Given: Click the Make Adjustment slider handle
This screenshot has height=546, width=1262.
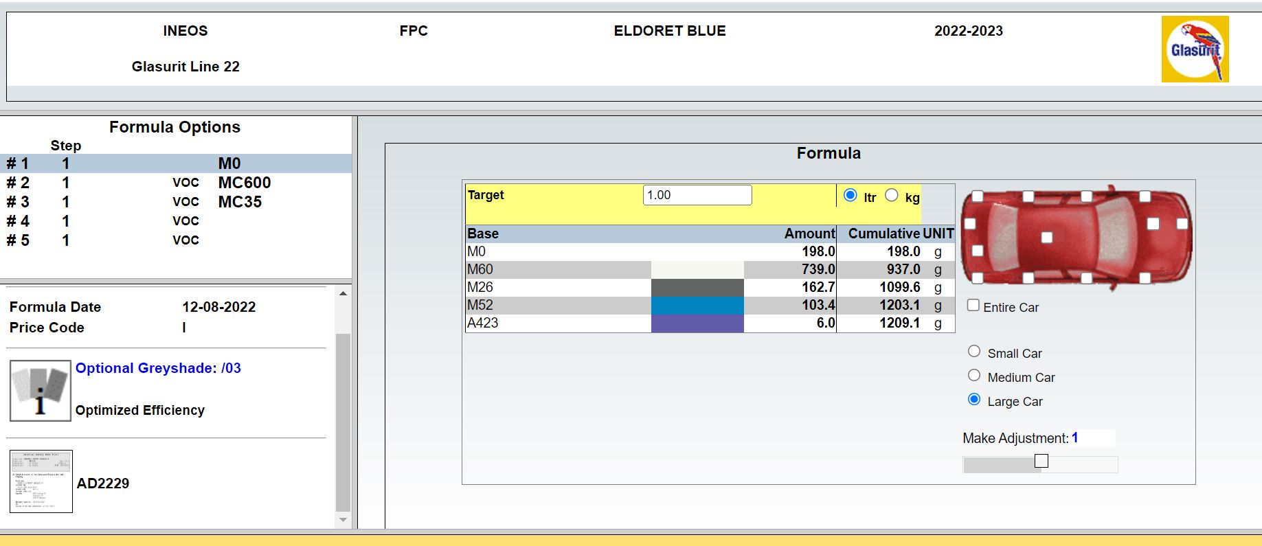Looking at the screenshot, I should pos(1041,461).
